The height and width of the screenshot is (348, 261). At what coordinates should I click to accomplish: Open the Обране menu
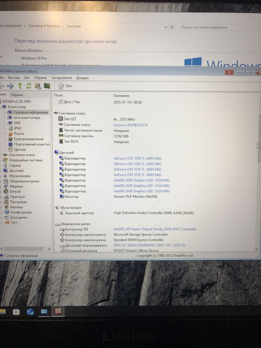point(40,78)
